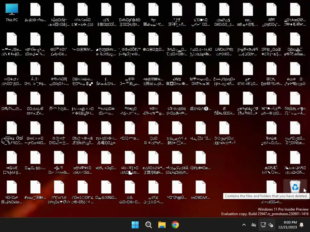Select the file labeled अमल

pos(272,15)
